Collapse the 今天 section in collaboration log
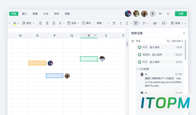 pyautogui.click(x=133, y=41)
